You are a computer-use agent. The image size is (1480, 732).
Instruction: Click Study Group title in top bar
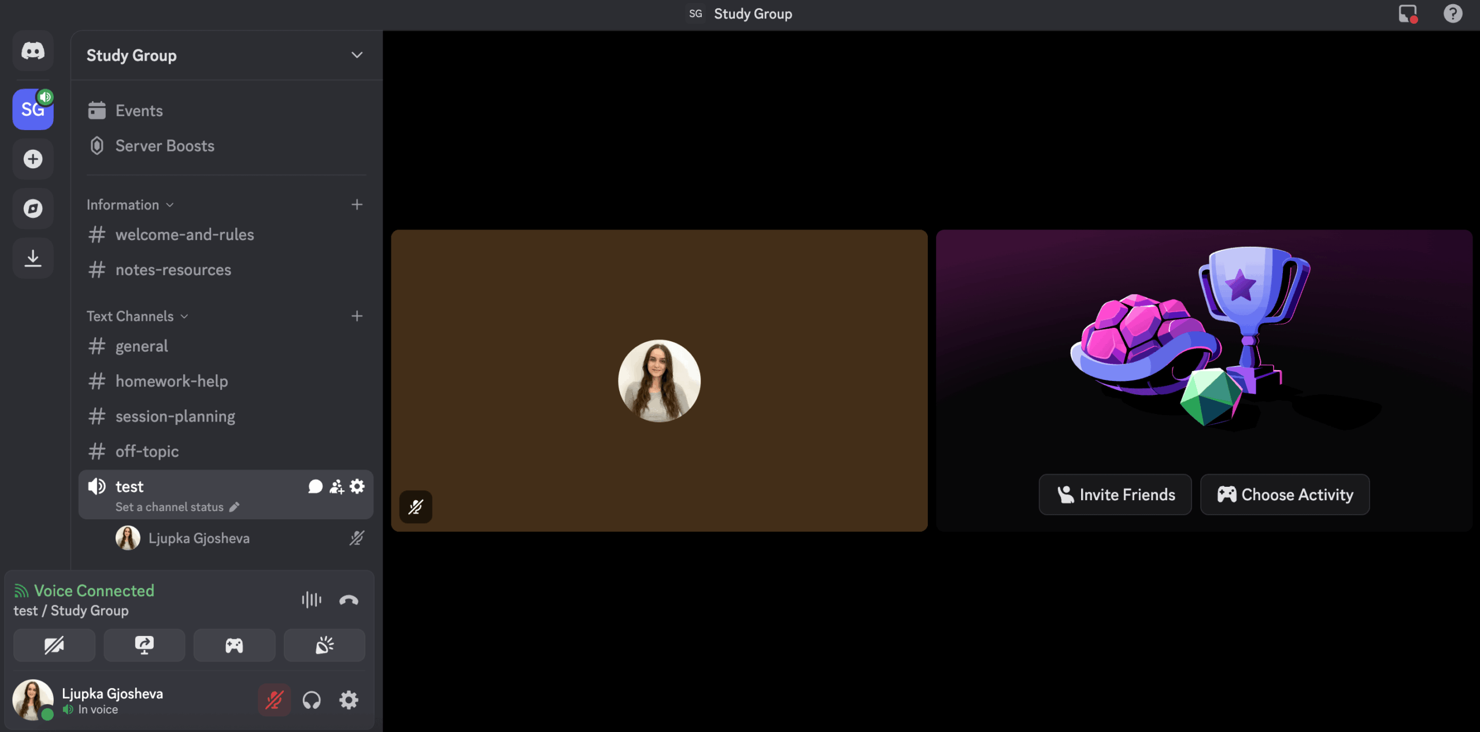pyautogui.click(x=753, y=14)
